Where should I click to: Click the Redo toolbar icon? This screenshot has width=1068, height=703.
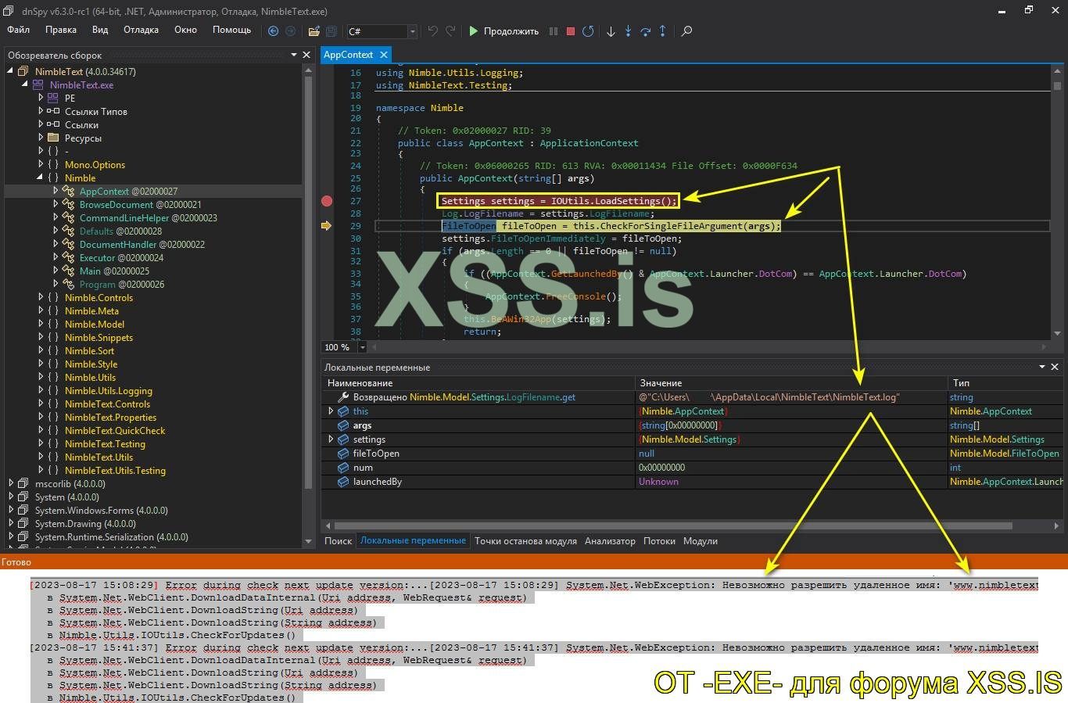point(450,31)
